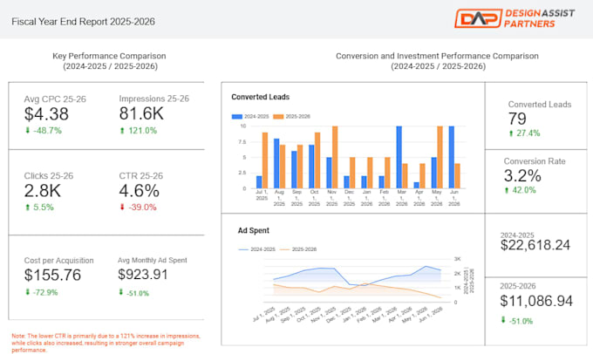Image resolution: width=593 pixels, height=354 pixels.
Task: Click the CTR 25-26 label
Action: click(x=141, y=176)
